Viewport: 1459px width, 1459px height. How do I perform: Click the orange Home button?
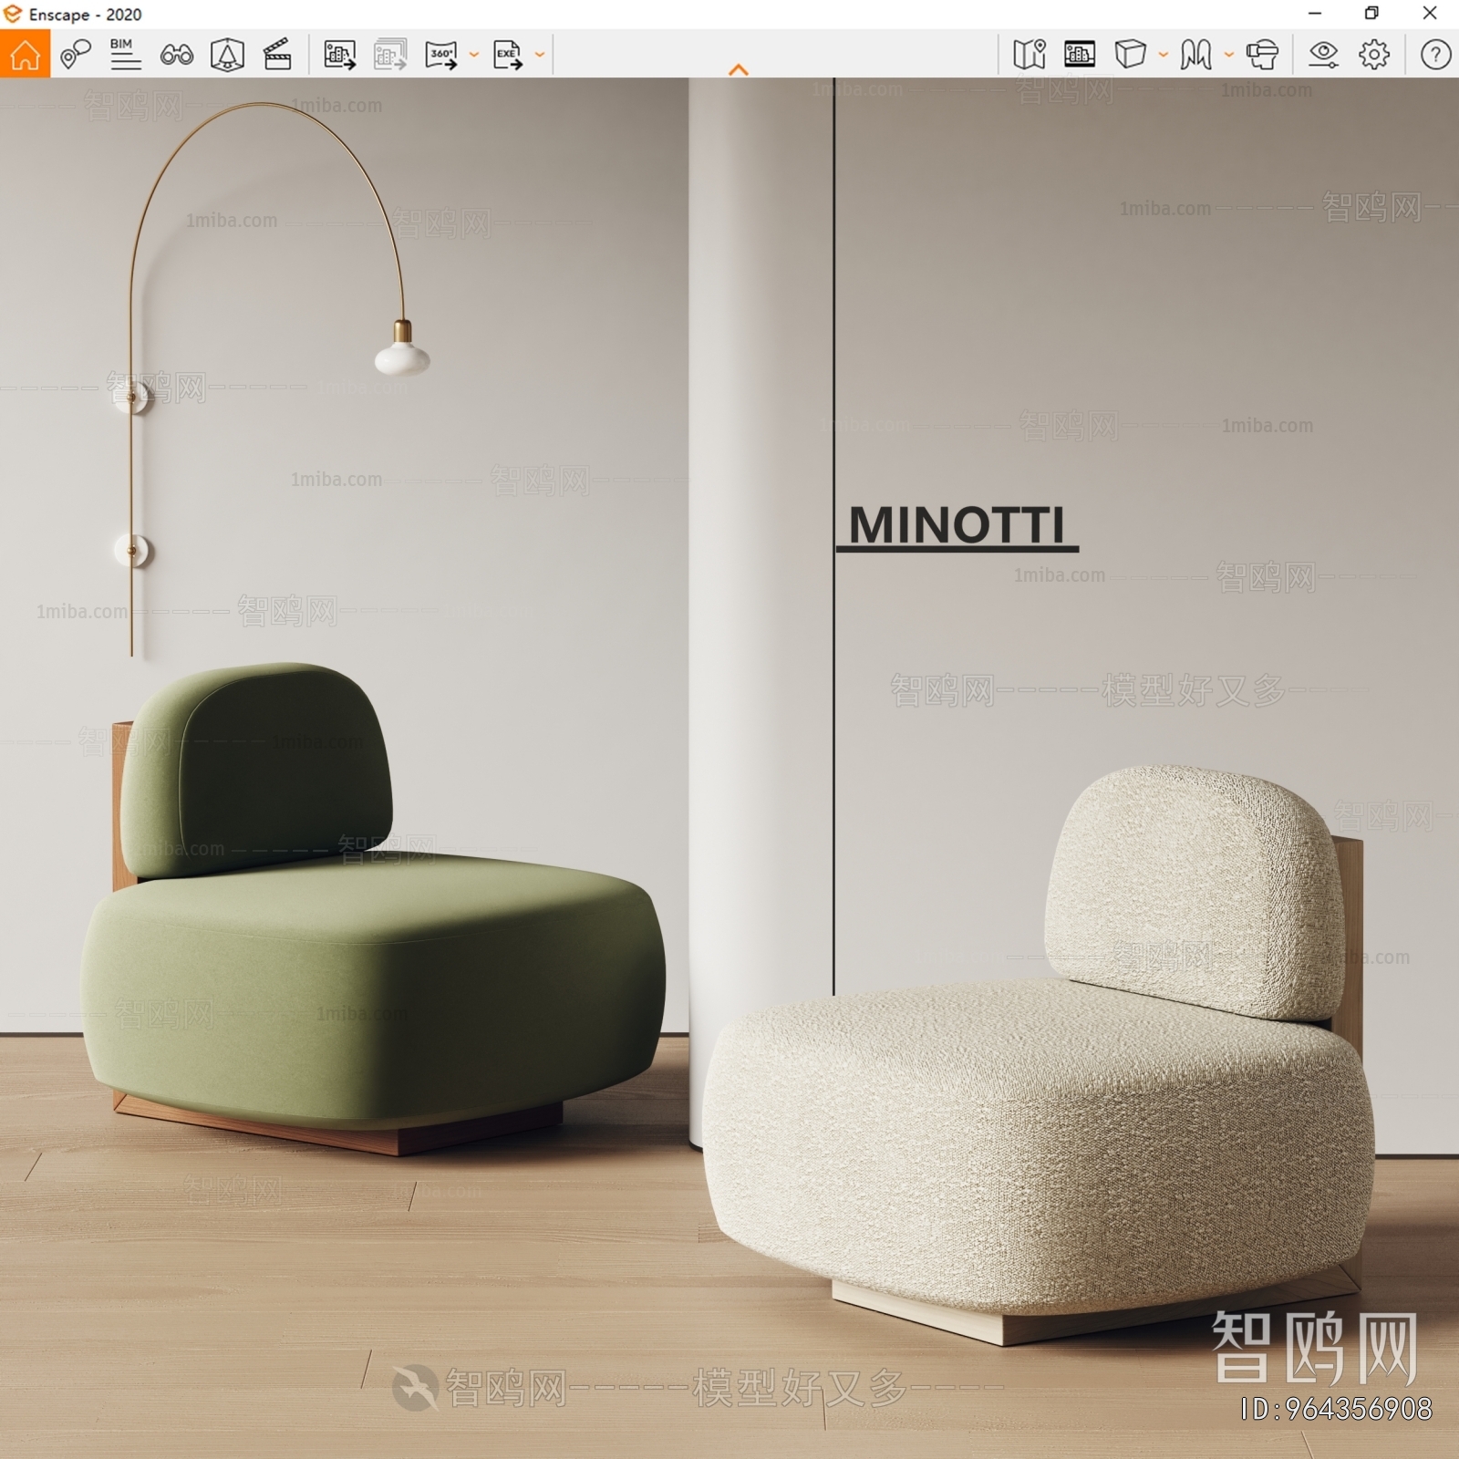tap(25, 55)
